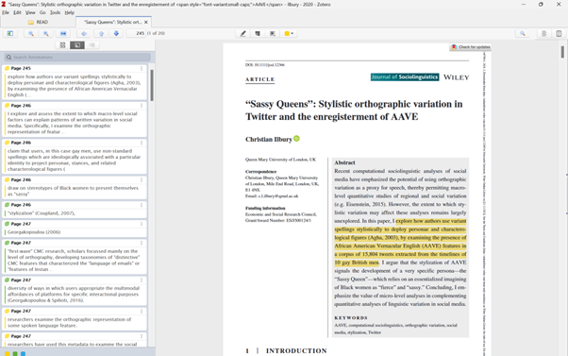Open the File menu
The height and width of the screenshot is (356, 568).
pyautogui.click(x=6, y=12)
